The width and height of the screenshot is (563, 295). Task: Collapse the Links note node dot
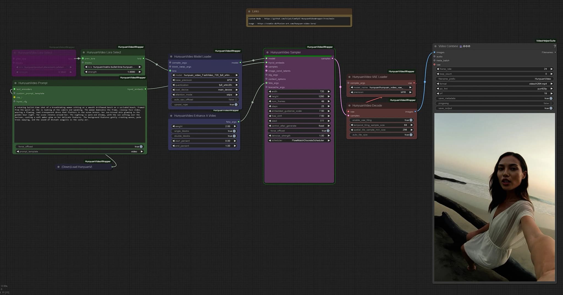click(249, 12)
